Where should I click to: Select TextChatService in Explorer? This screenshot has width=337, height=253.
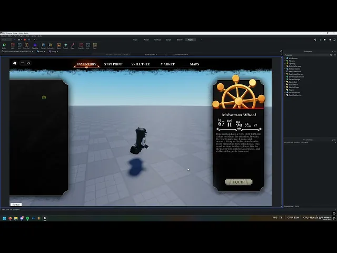click(x=295, y=95)
